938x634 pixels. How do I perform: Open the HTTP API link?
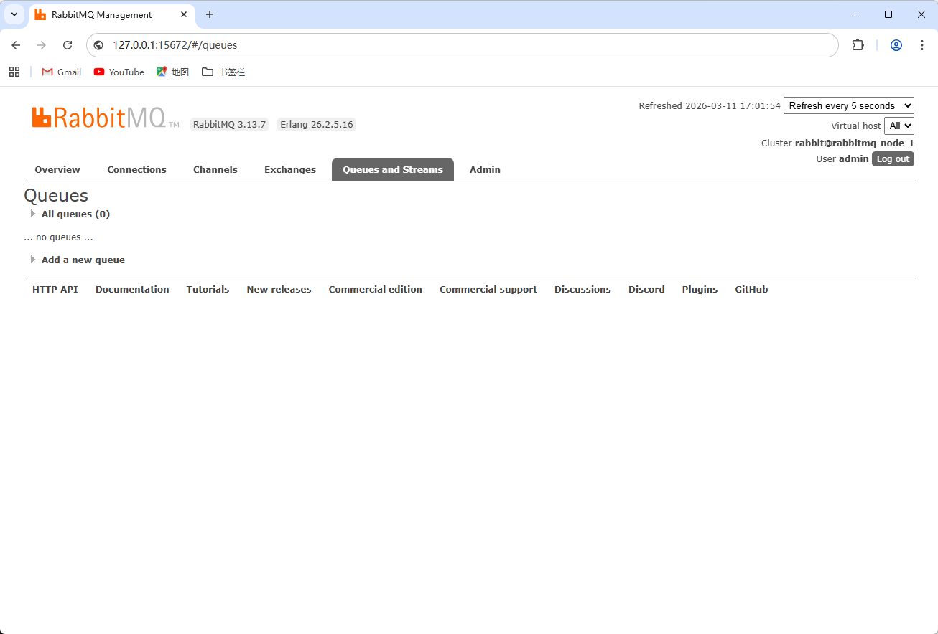click(x=55, y=290)
